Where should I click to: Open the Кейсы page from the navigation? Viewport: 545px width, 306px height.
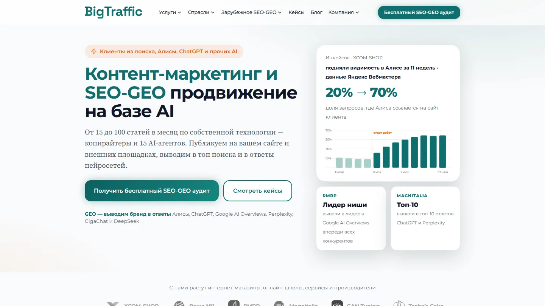click(296, 12)
